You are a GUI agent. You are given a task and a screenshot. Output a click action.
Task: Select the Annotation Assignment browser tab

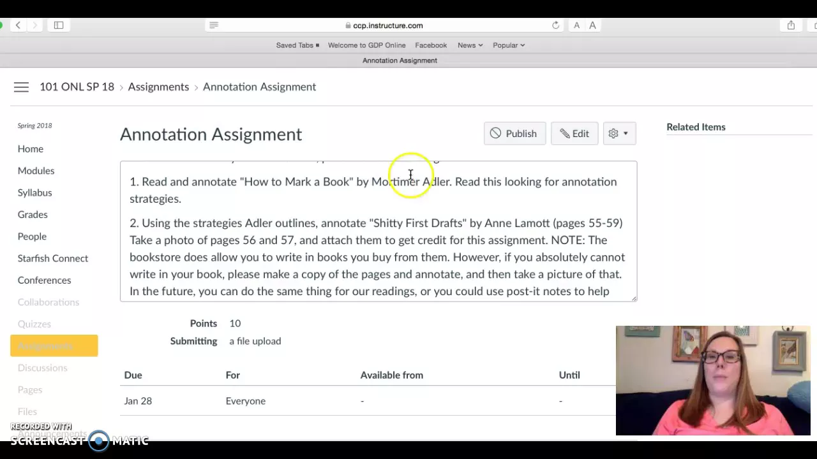pos(400,61)
